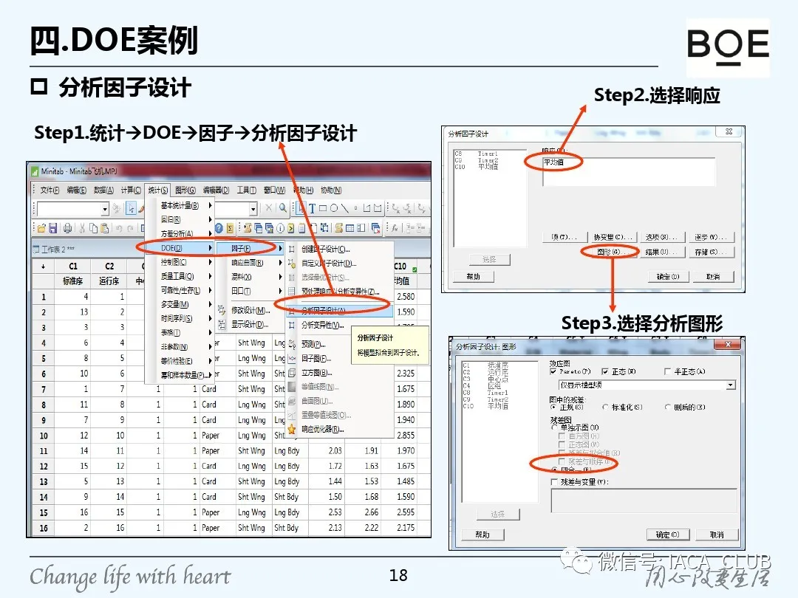This screenshot has width=798, height=598.
Task: Click 确定(O) in the 图形 dialog
Action: (x=667, y=535)
